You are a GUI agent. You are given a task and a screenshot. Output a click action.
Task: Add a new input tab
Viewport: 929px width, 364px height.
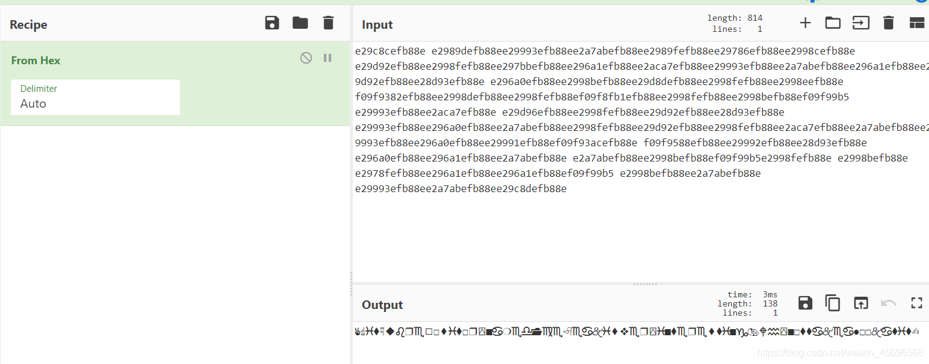805,23
